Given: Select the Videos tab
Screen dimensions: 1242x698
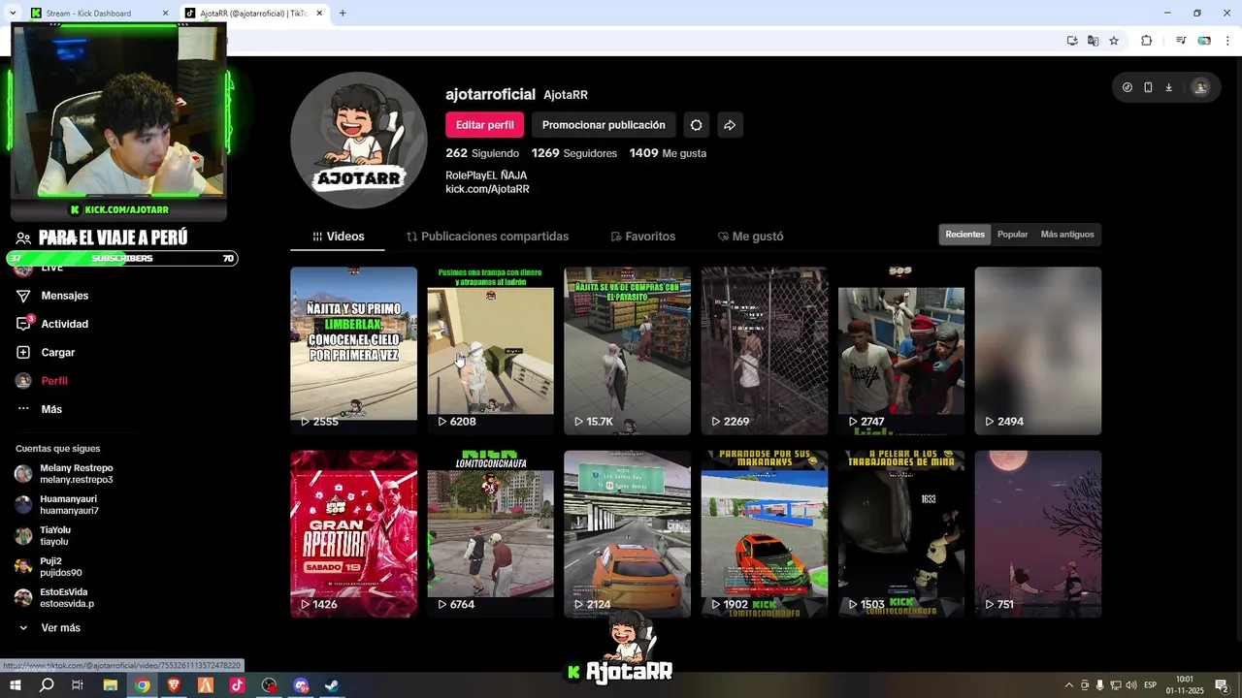Looking at the screenshot, I should click(x=338, y=237).
